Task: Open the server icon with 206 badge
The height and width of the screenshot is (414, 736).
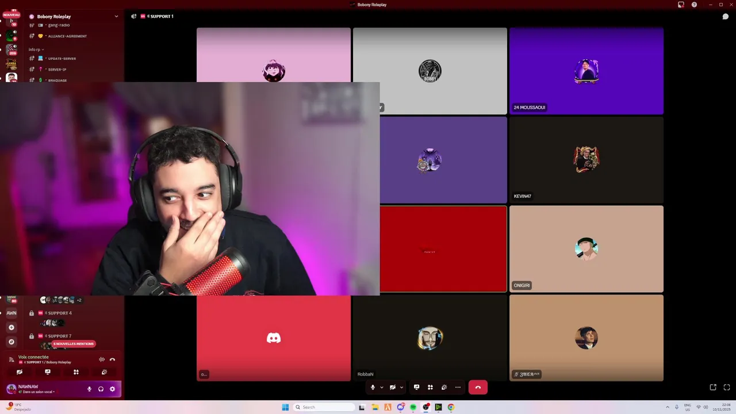Action: point(11,50)
